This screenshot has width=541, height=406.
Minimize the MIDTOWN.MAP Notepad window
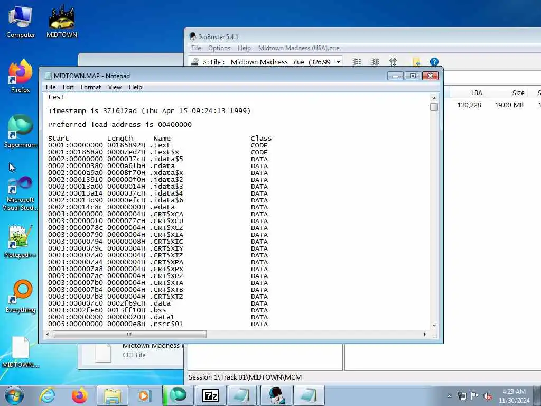395,76
